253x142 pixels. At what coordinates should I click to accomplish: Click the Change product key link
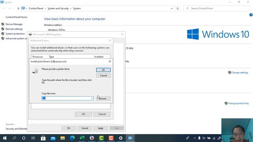[x=238, y=103]
